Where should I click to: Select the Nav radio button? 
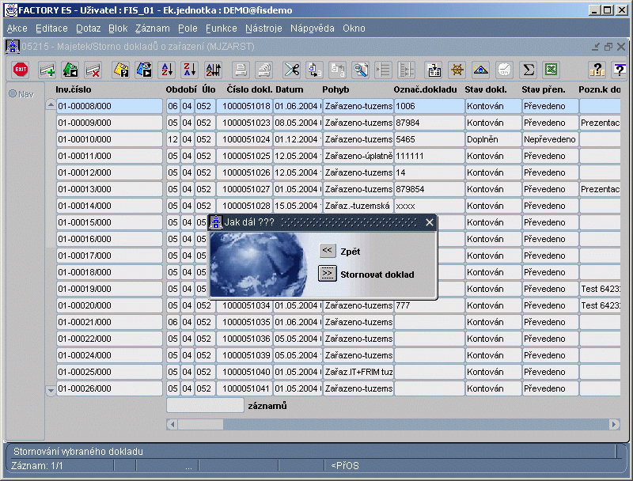(x=13, y=94)
